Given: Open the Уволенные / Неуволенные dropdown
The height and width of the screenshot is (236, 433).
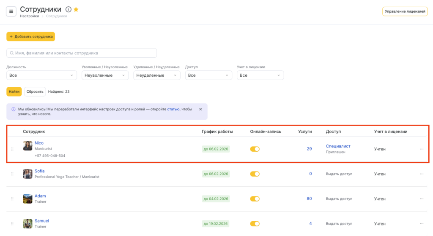Looking at the screenshot, I should (105, 75).
